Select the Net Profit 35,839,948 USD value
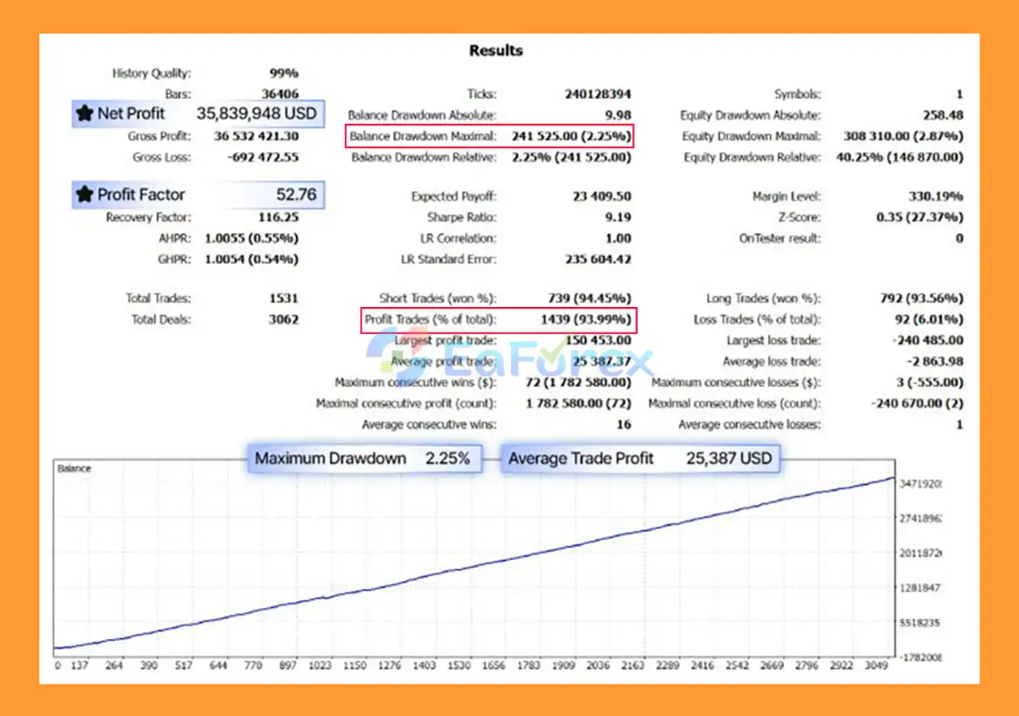This screenshot has width=1019, height=716. (x=256, y=114)
